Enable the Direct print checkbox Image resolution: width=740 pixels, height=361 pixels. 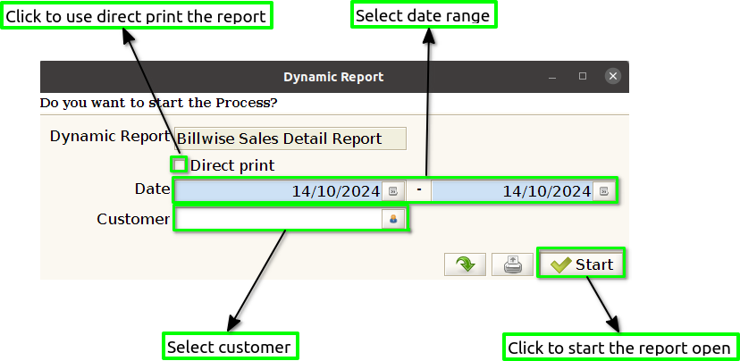point(180,165)
